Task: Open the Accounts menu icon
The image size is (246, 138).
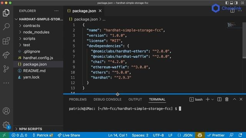Action: point(6,111)
